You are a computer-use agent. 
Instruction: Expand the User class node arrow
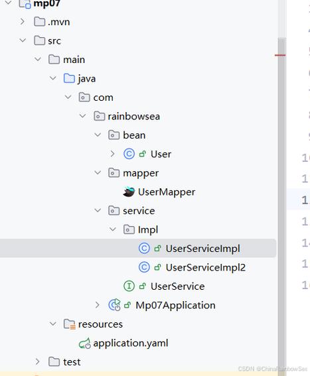(x=112, y=154)
